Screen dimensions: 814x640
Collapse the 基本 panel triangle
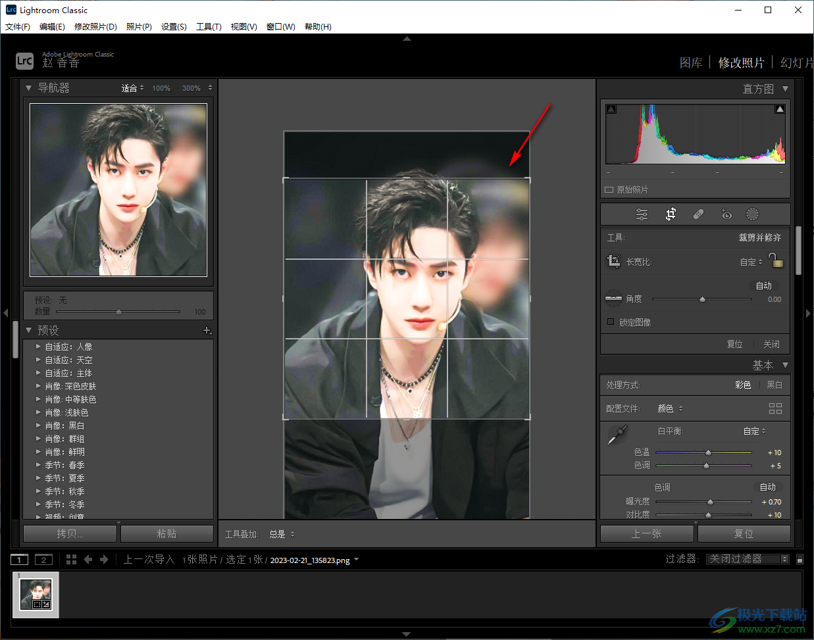pos(785,365)
